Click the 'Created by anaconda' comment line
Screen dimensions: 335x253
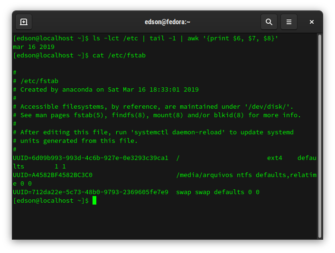click(x=109, y=90)
